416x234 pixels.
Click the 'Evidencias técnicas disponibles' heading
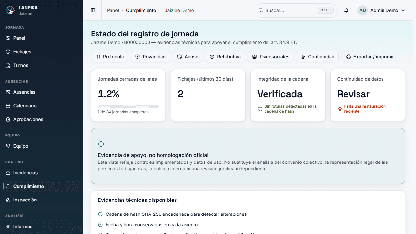coord(137,200)
